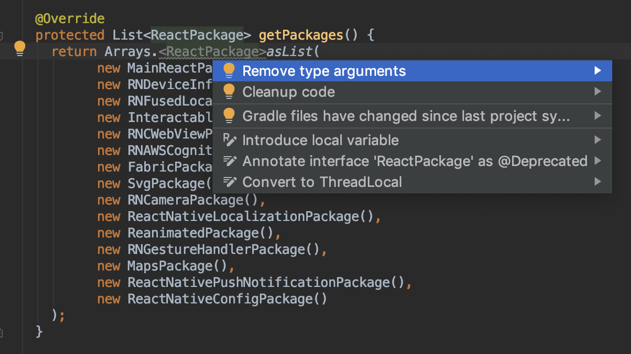Choose the Cleanup code intention

289,92
